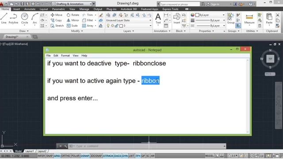Click the Move tool
The image size is (283, 159).
(57, 15)
